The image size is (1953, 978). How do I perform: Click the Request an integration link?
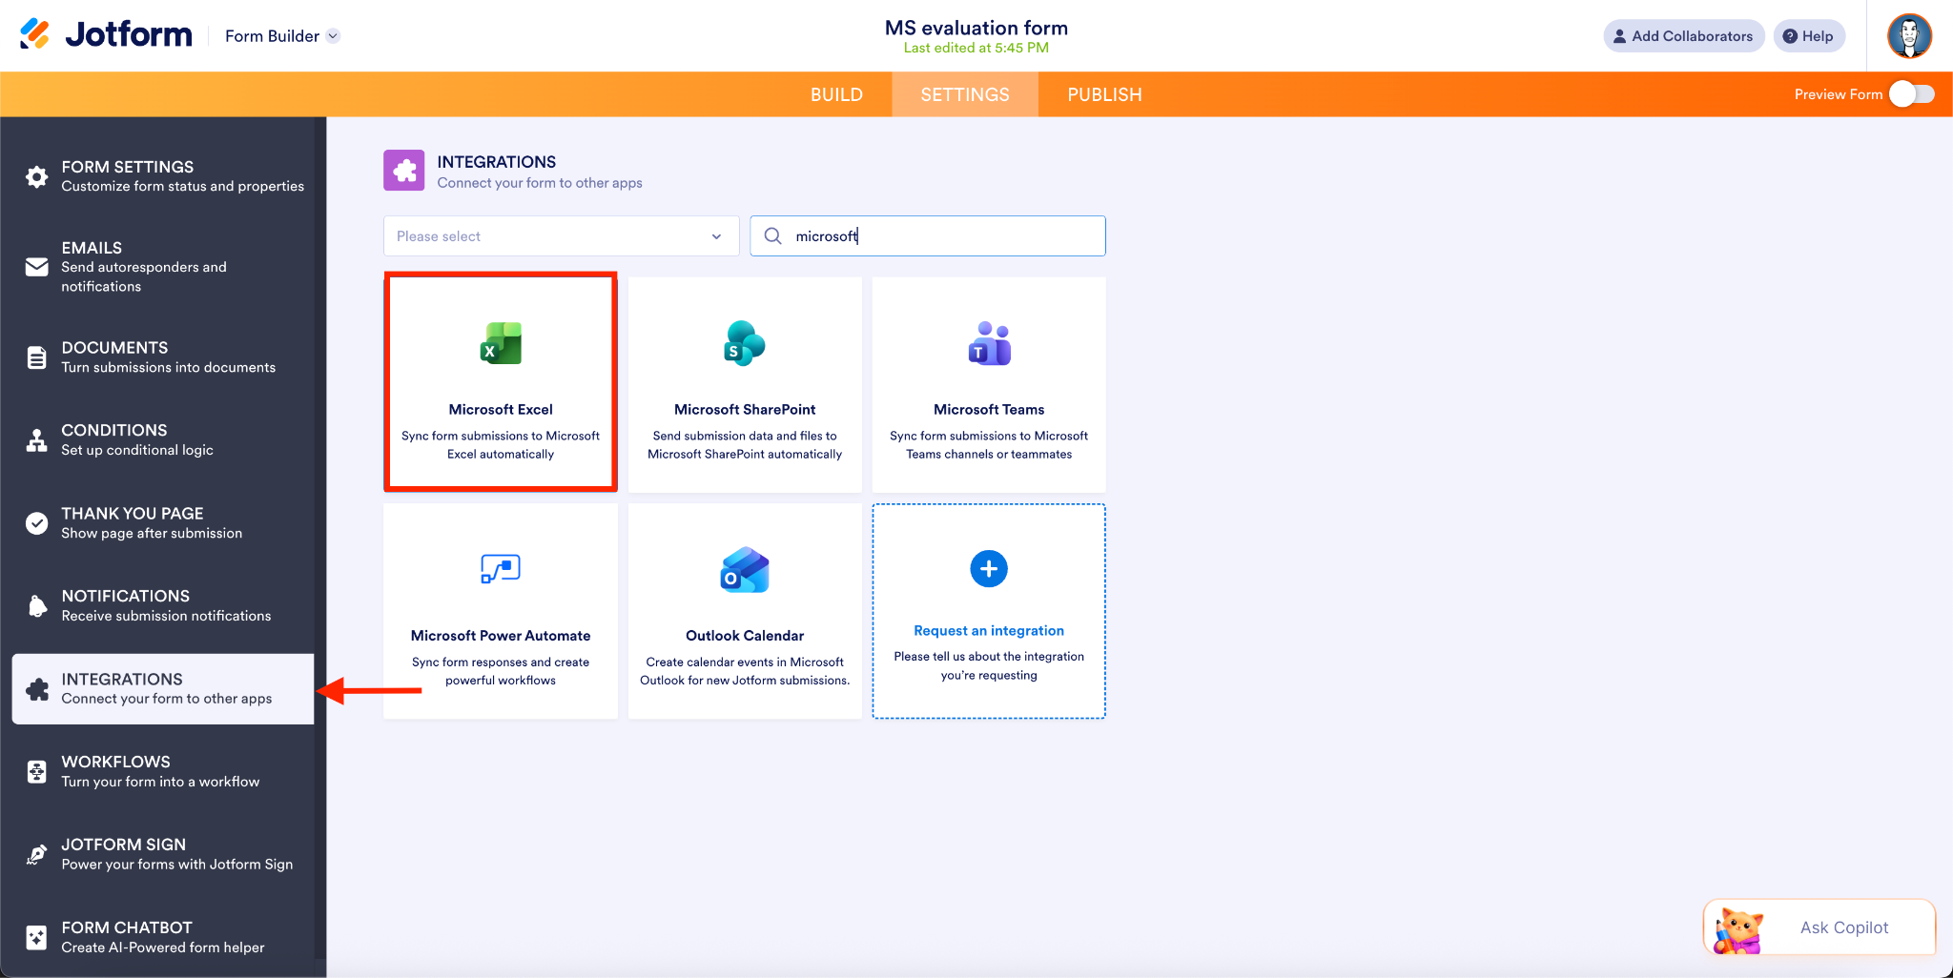[x=988, y=630]
